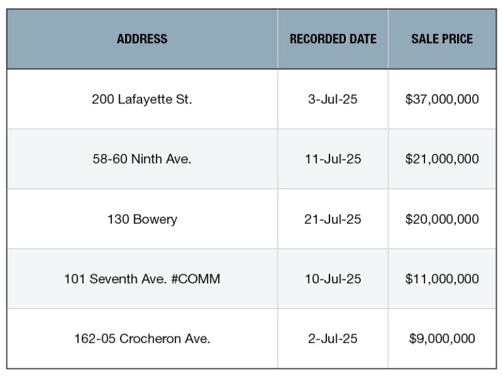This screenshot has width=503, height=377.
Task: Select the $20,000,000 sale price
Action: click(x=442, y=219)
